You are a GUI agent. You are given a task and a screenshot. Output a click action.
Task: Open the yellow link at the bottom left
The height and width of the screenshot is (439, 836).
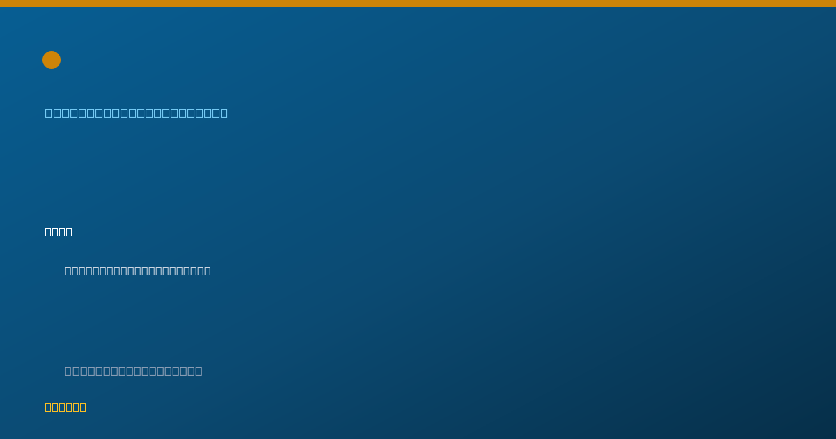pyautogui.click(x=65, y=407)
